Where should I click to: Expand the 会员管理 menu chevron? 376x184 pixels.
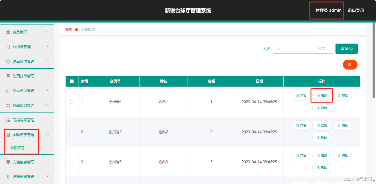pyautogui.click(x=47, y=32)
